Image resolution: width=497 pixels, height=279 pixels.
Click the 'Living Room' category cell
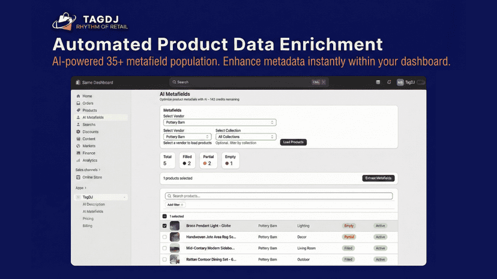(x=307, y=248)
